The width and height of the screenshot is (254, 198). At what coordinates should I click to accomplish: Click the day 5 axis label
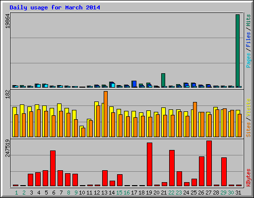46,193
